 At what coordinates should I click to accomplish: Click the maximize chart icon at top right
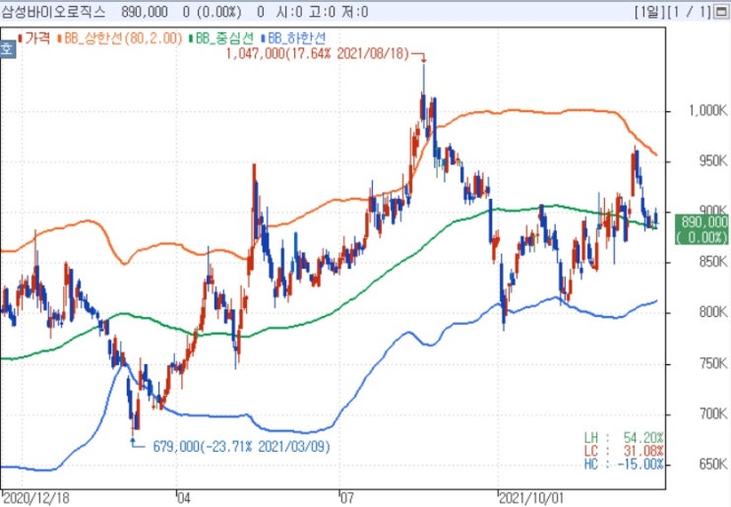click(x=722, y=12)
